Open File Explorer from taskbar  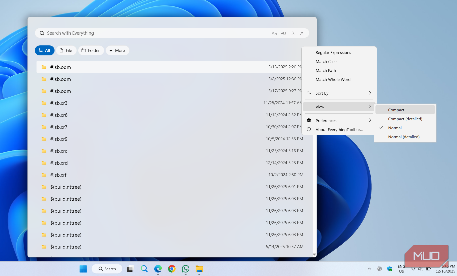click(x=199, y=269)
